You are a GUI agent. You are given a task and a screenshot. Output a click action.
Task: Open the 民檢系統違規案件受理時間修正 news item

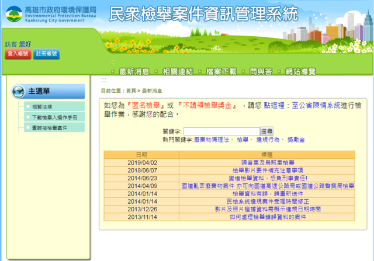point(268,201)
